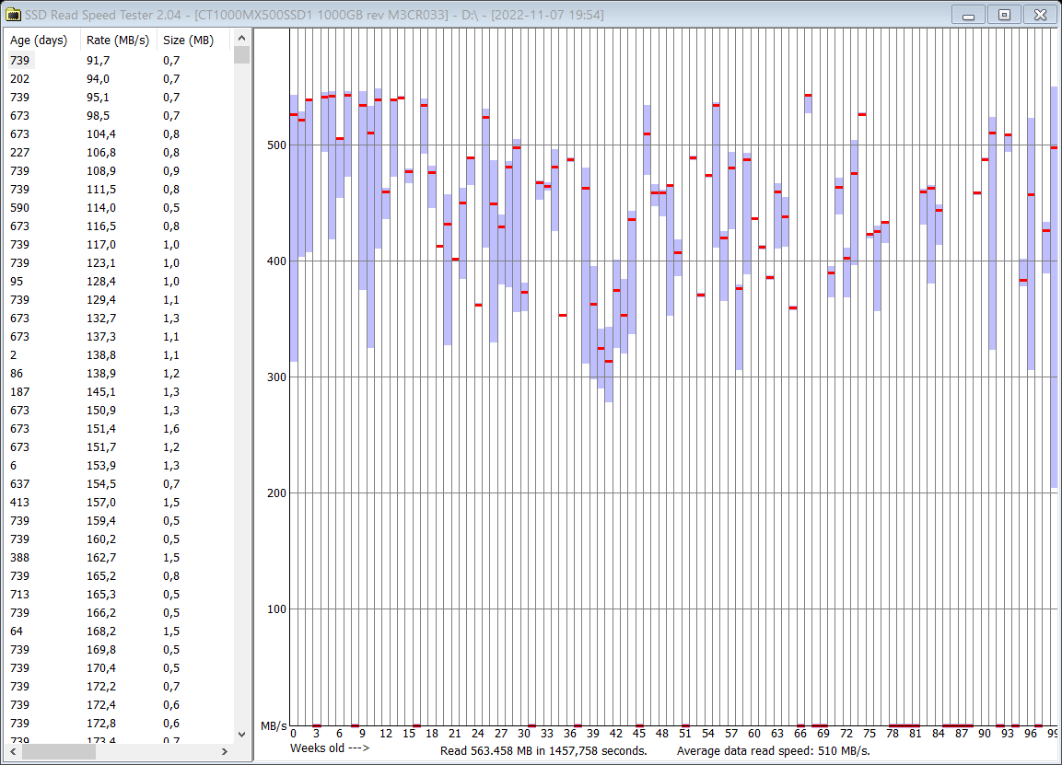Select the row with age 64
This screenshot has height=765, width=1062.
pyautogui.click(x=119, y=631)
